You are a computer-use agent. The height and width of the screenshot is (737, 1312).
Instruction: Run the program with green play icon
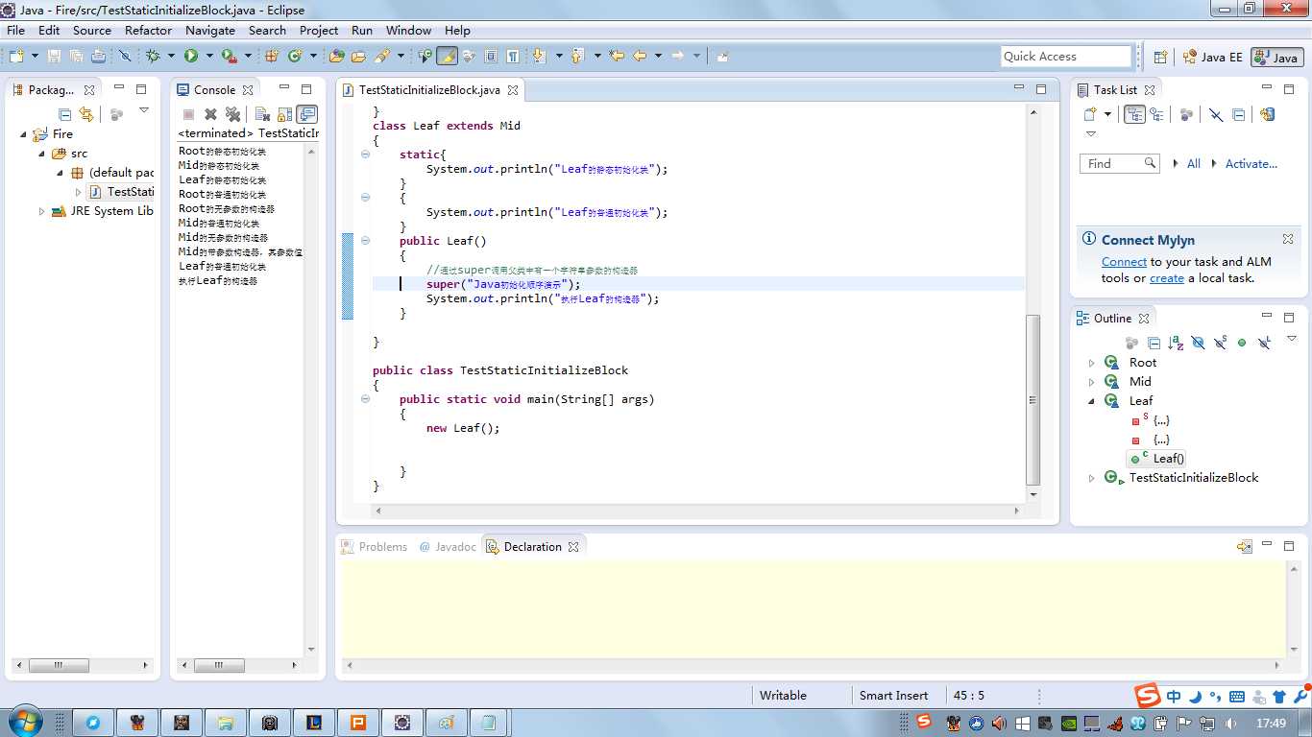pos(191,56)
